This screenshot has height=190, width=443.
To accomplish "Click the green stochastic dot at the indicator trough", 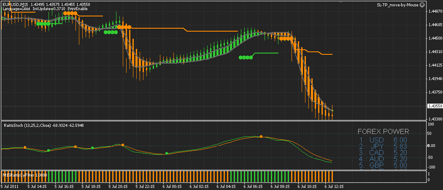I will (166, 153).
